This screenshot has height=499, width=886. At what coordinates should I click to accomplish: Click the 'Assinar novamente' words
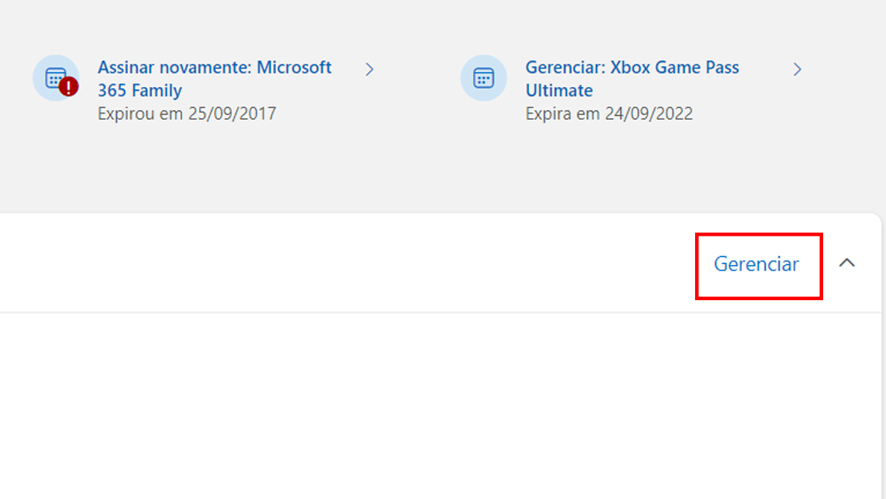click(173, 68)
